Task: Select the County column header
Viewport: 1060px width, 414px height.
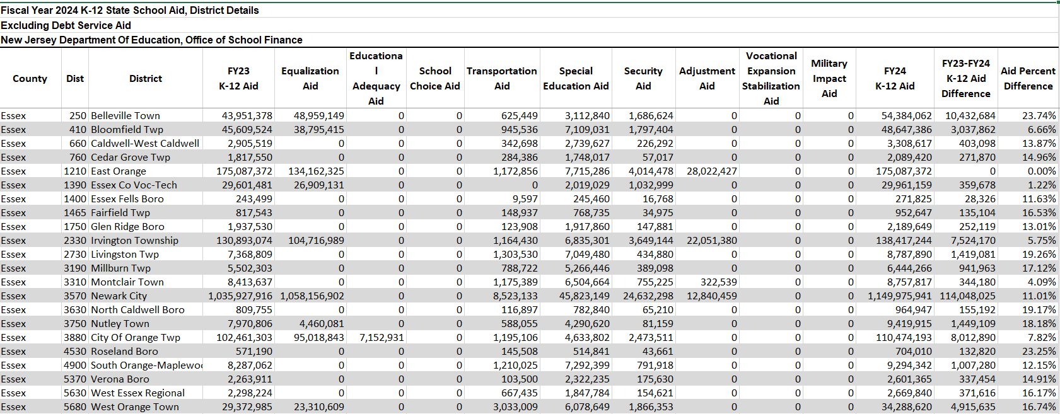Action: pos(30,78)
